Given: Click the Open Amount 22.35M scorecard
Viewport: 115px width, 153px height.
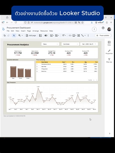Looking at the screenshot, I should tap(35, 53).
